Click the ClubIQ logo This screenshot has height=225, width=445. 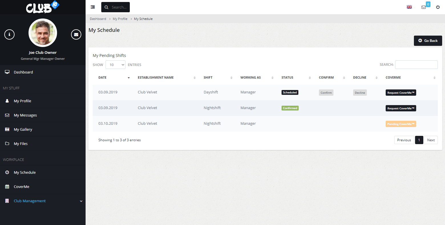pos(43,7)
